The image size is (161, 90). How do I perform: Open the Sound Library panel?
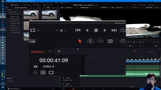coord(48,5)
